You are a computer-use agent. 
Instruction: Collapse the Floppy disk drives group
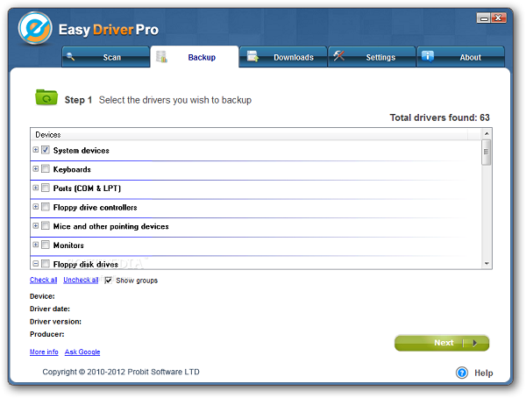click(x=36, y=264)
